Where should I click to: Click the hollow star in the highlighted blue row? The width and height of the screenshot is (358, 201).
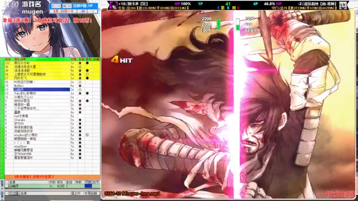80,90
